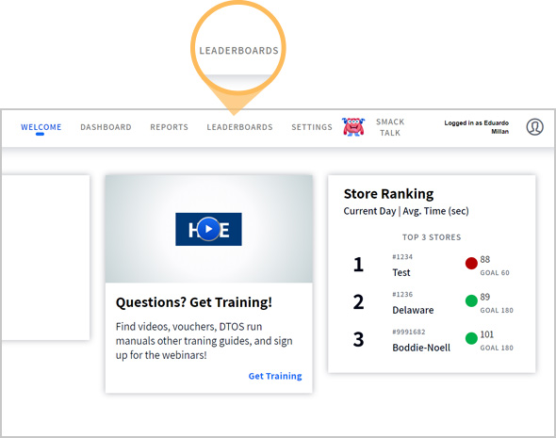556x438 pixels.
Task: Click the green status dot for Delaware
Action: pyautogui.click(x=471, y=300)
